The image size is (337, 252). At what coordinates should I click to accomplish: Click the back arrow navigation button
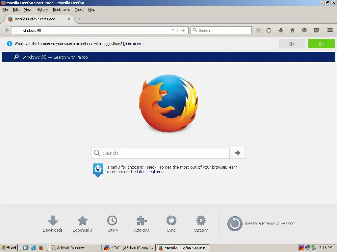(7, 30)
